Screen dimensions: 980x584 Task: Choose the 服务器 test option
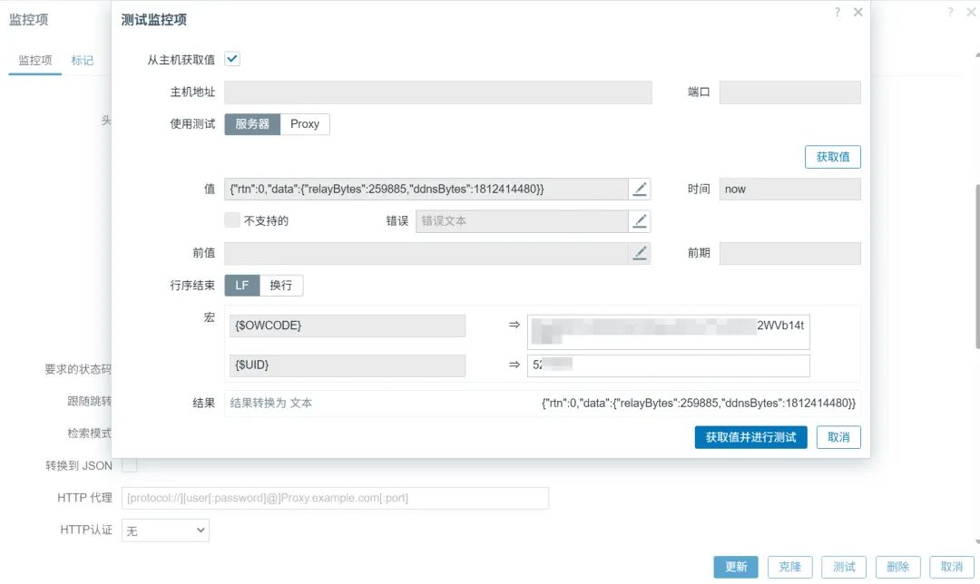click(x=252, y=124)
